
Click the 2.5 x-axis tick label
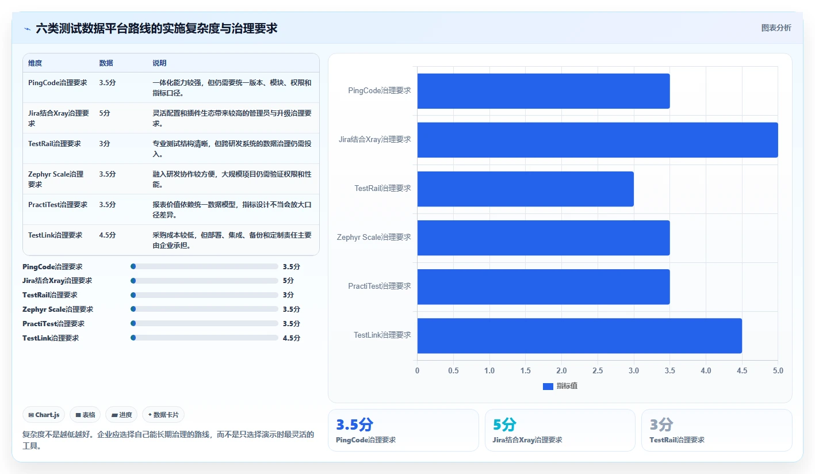pyautogui.click(x=598, y=371)
